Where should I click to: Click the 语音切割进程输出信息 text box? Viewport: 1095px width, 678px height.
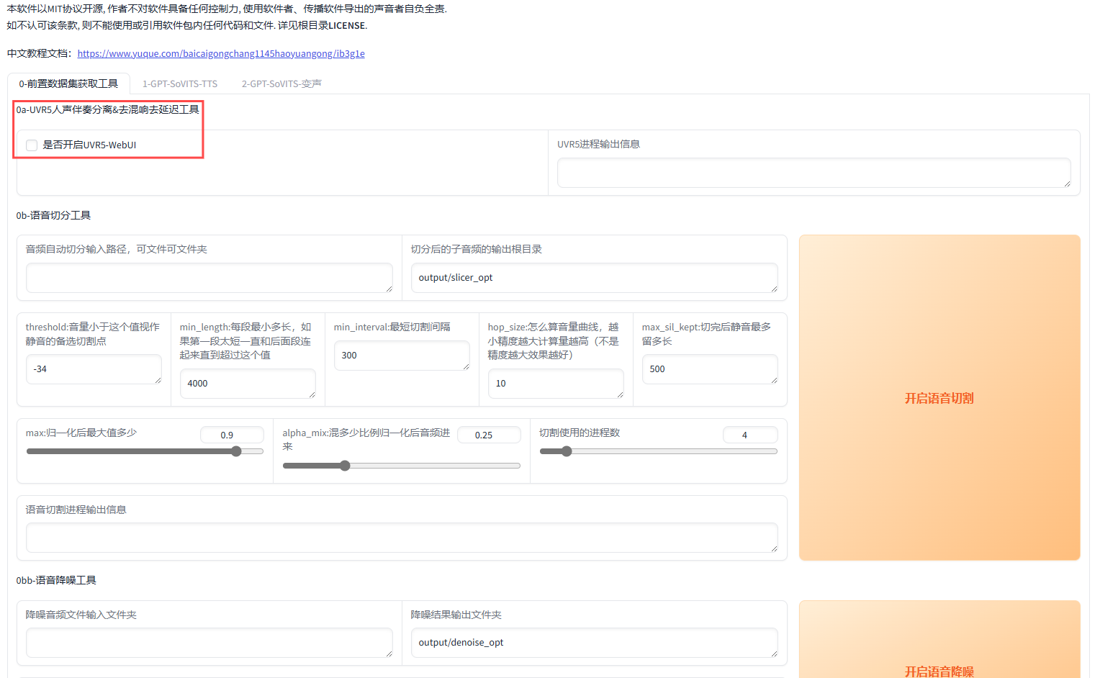[402, 538]
